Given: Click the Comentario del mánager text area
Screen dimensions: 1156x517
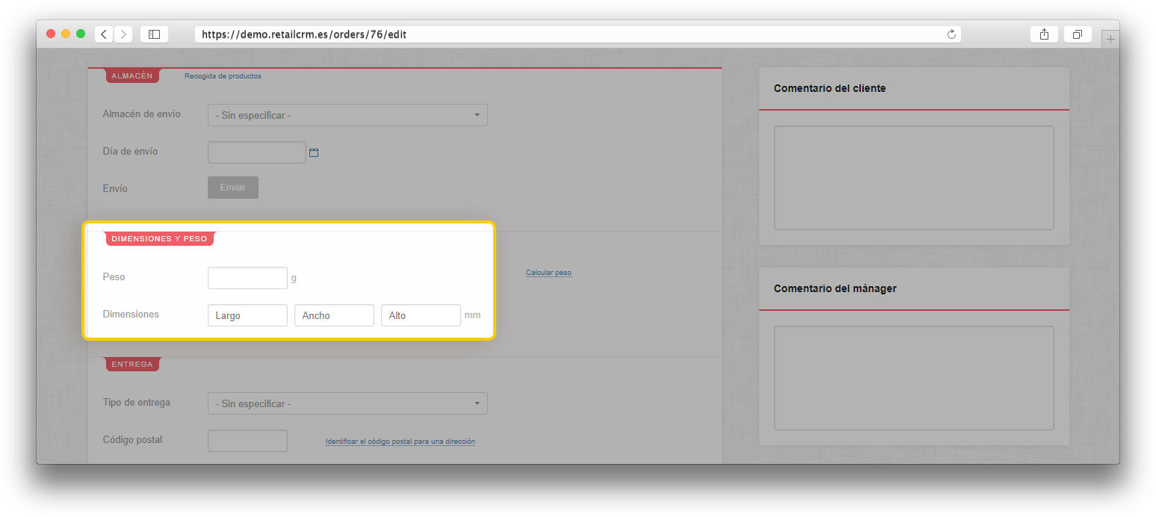Looking at the screenshot, I should [x=914, y=378].
